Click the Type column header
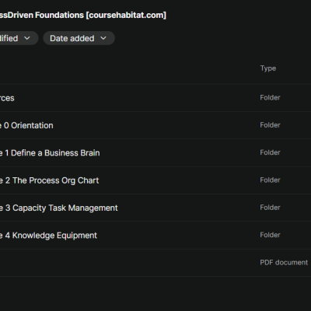The image size is (311, 311). click(268, 68)
